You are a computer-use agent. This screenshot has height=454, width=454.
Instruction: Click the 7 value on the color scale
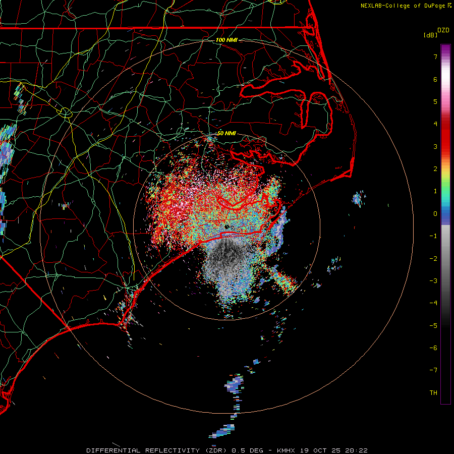(x=435, y=56)
